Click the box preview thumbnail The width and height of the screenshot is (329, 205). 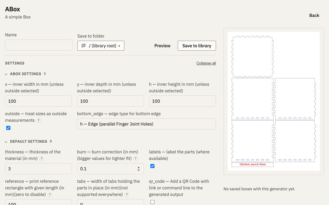coord(273,101)
